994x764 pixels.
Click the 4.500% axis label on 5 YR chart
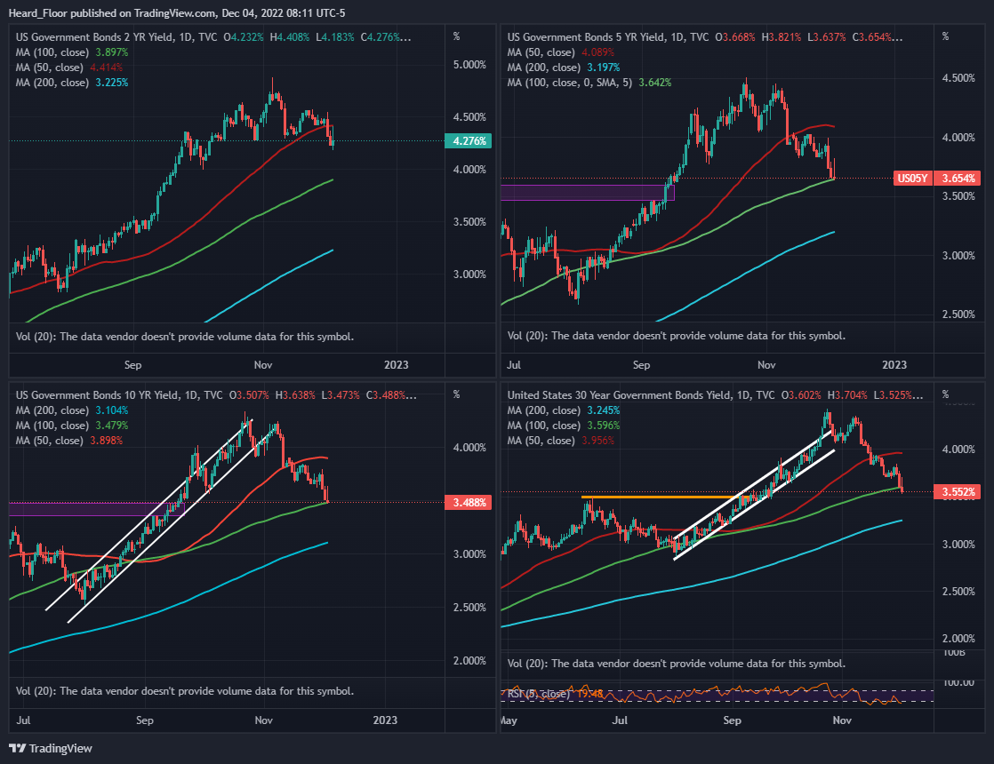coord(958,78)
